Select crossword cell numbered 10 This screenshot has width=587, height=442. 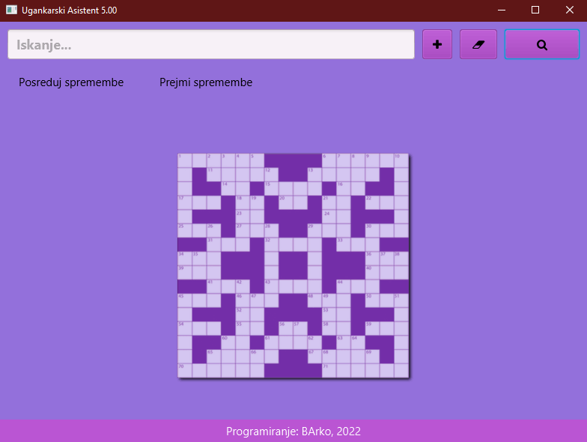(401, 160)
